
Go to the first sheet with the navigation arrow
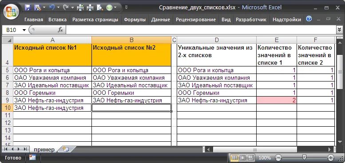(x=6, y=149)
